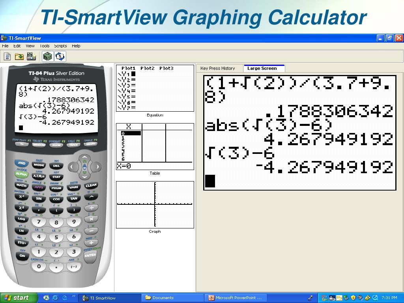Switch to Documents in the taskbar
This screenshot has height=303, width=404.
(172, 298)
